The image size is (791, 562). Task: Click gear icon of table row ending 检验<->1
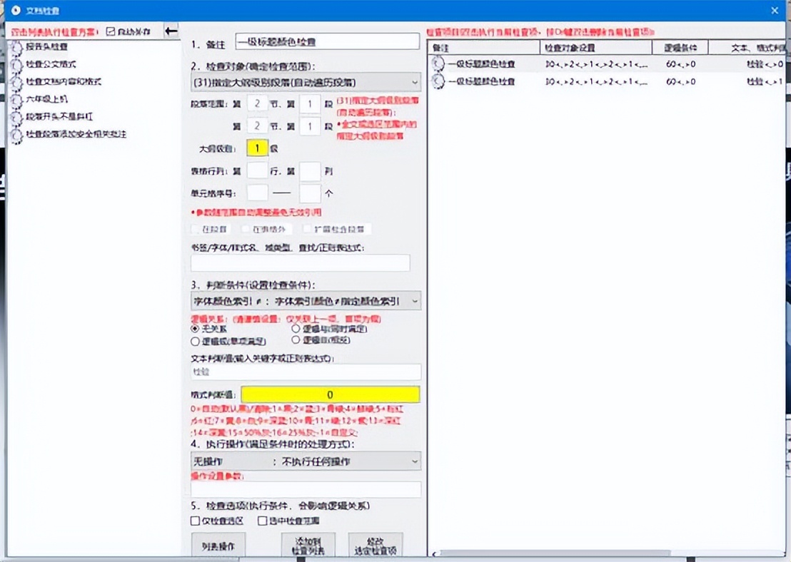[438, 81]
